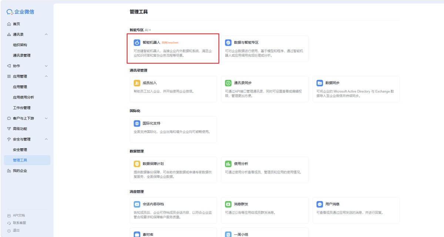Click the 一周小结 blue icon
Viewport: 444px width, 237px height.
(228, 234)
